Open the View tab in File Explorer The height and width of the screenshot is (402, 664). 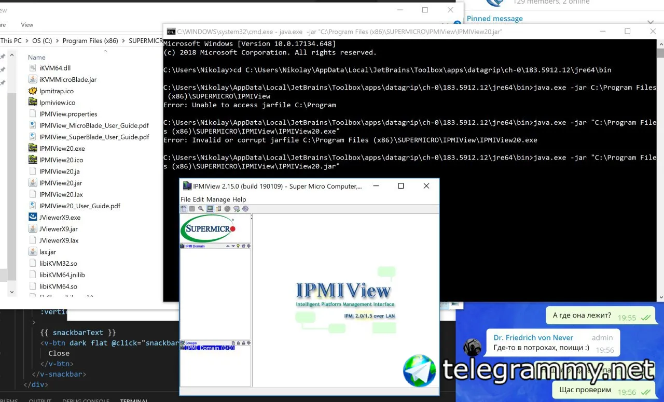(x=27, y=25)
